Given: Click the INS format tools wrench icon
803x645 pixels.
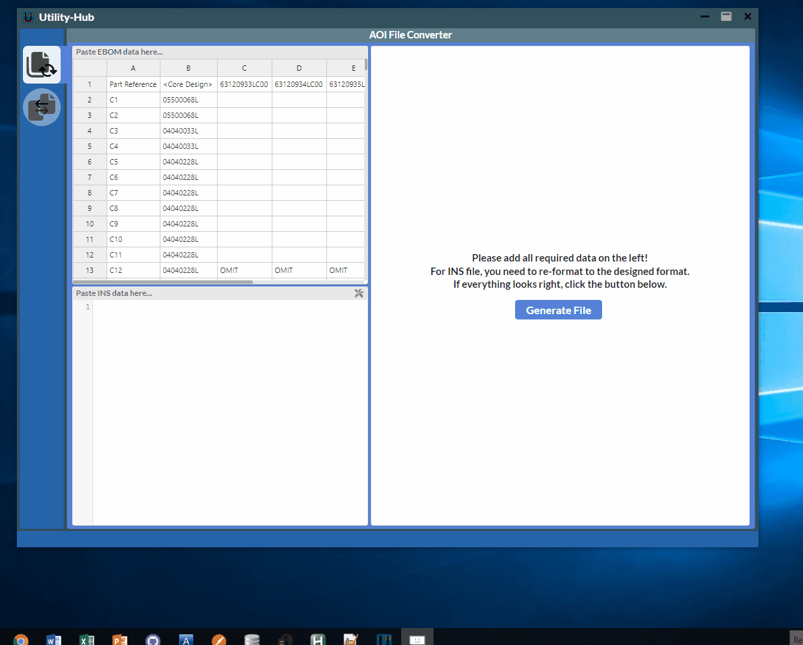Looking at the screenshot, I should (x=359, y=293).
